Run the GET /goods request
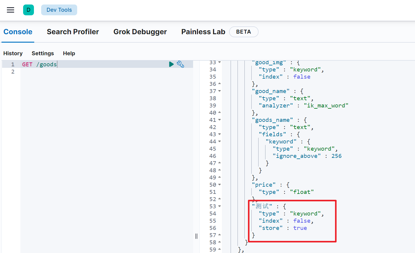 coord(171,64)
